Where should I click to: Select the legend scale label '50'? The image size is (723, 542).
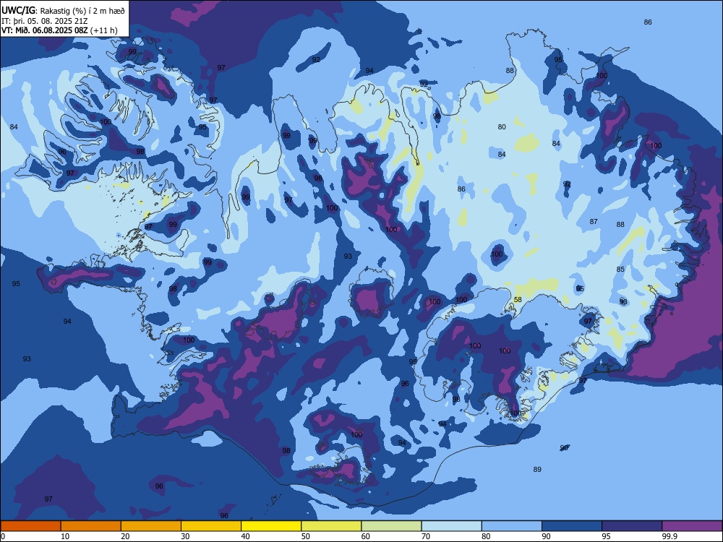click(x=305, y=536)
